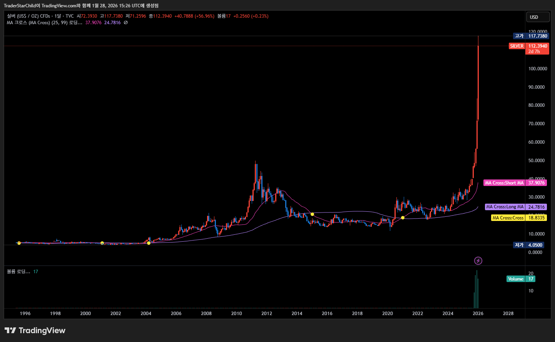
Task: Click the red SILVER price label
Action: pyautogui.click(x=517, y=46)
